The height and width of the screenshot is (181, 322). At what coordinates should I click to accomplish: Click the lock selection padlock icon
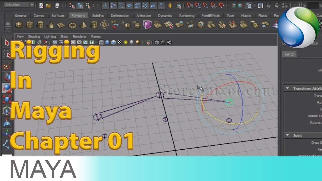170,5
